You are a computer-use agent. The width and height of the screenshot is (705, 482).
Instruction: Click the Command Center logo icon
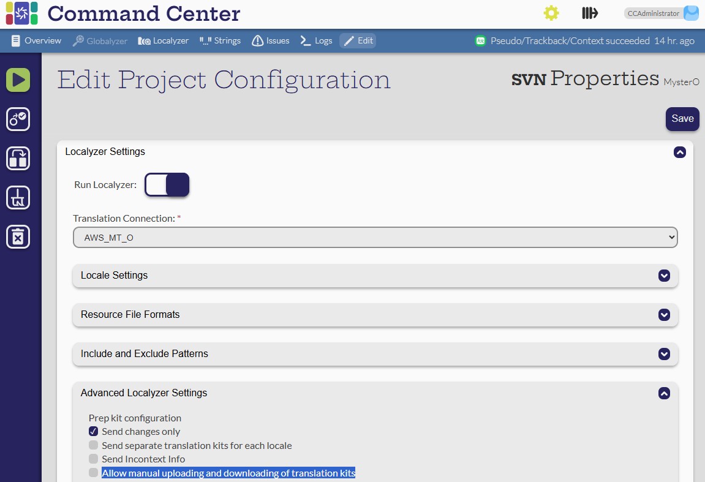coord(21,13)
